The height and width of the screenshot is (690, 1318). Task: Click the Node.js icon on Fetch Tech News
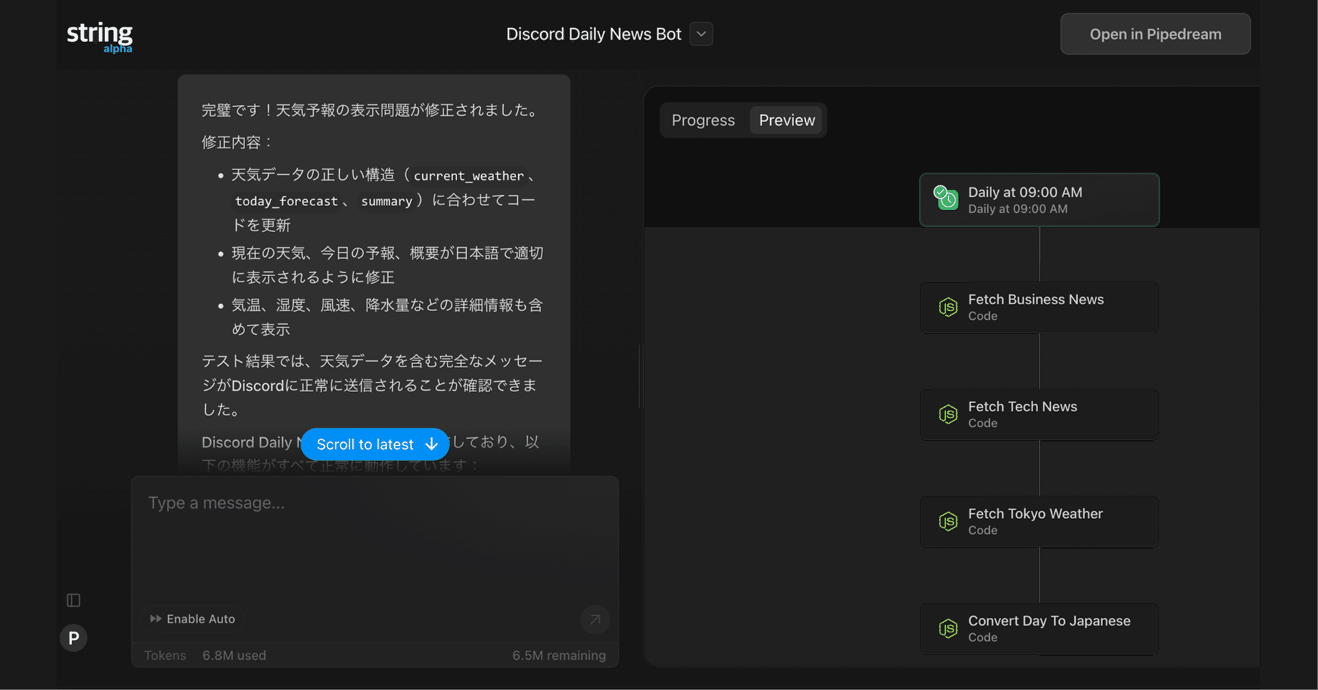click(947, 414)
